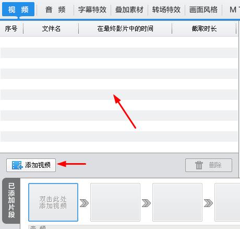Click the 在最终影片中的时间 column header

point(125,29)
